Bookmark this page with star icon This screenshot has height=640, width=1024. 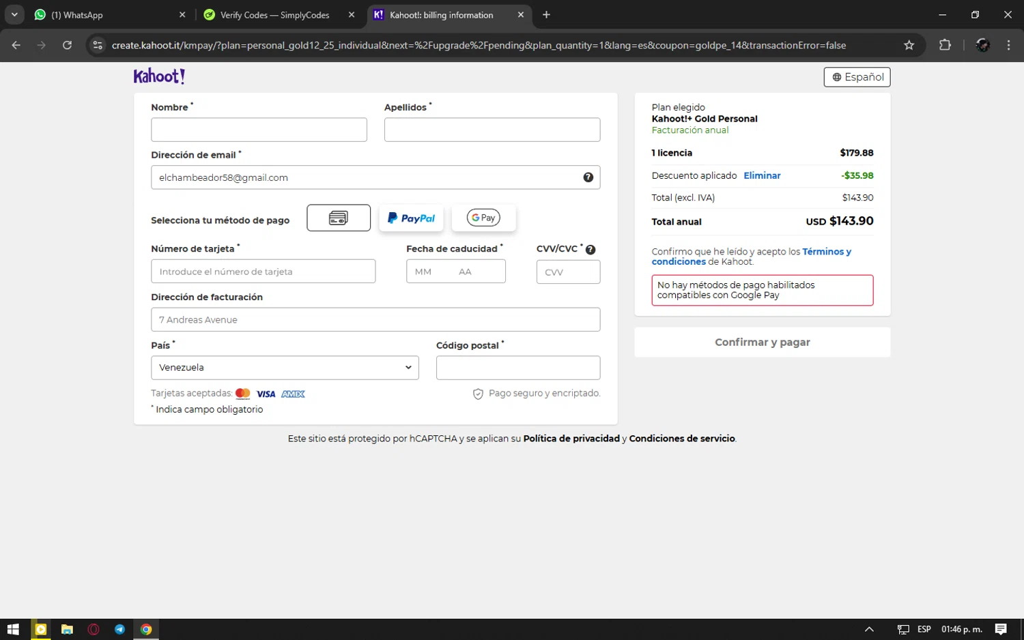pos(909,45)
